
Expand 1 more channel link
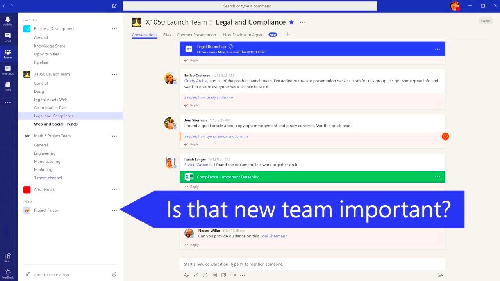(48, 178)
